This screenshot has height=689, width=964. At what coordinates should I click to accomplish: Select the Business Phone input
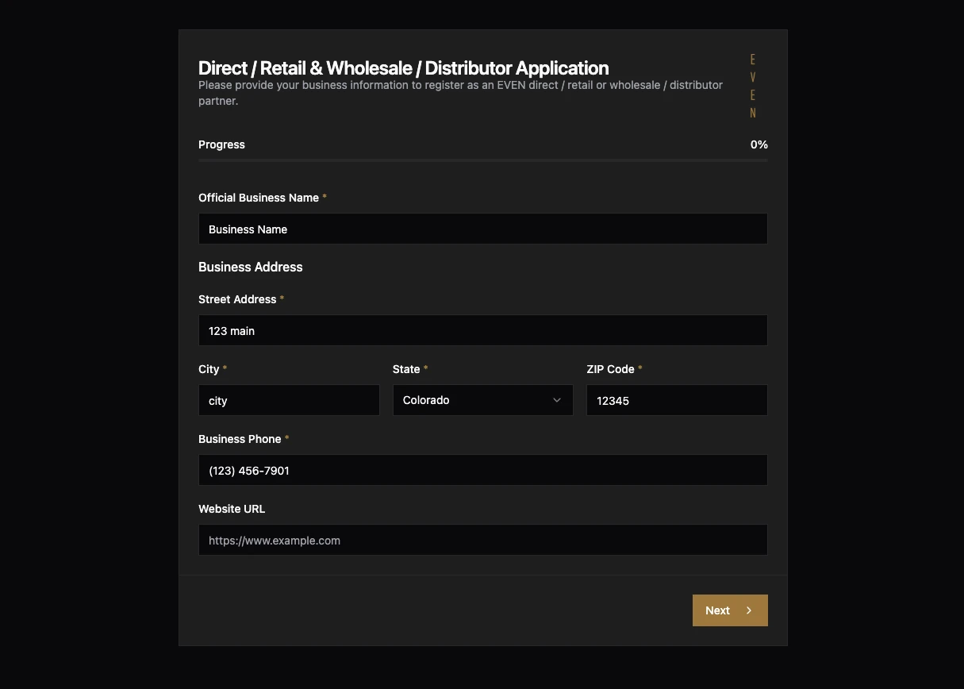pyautogui.click(x=482, y=470)
